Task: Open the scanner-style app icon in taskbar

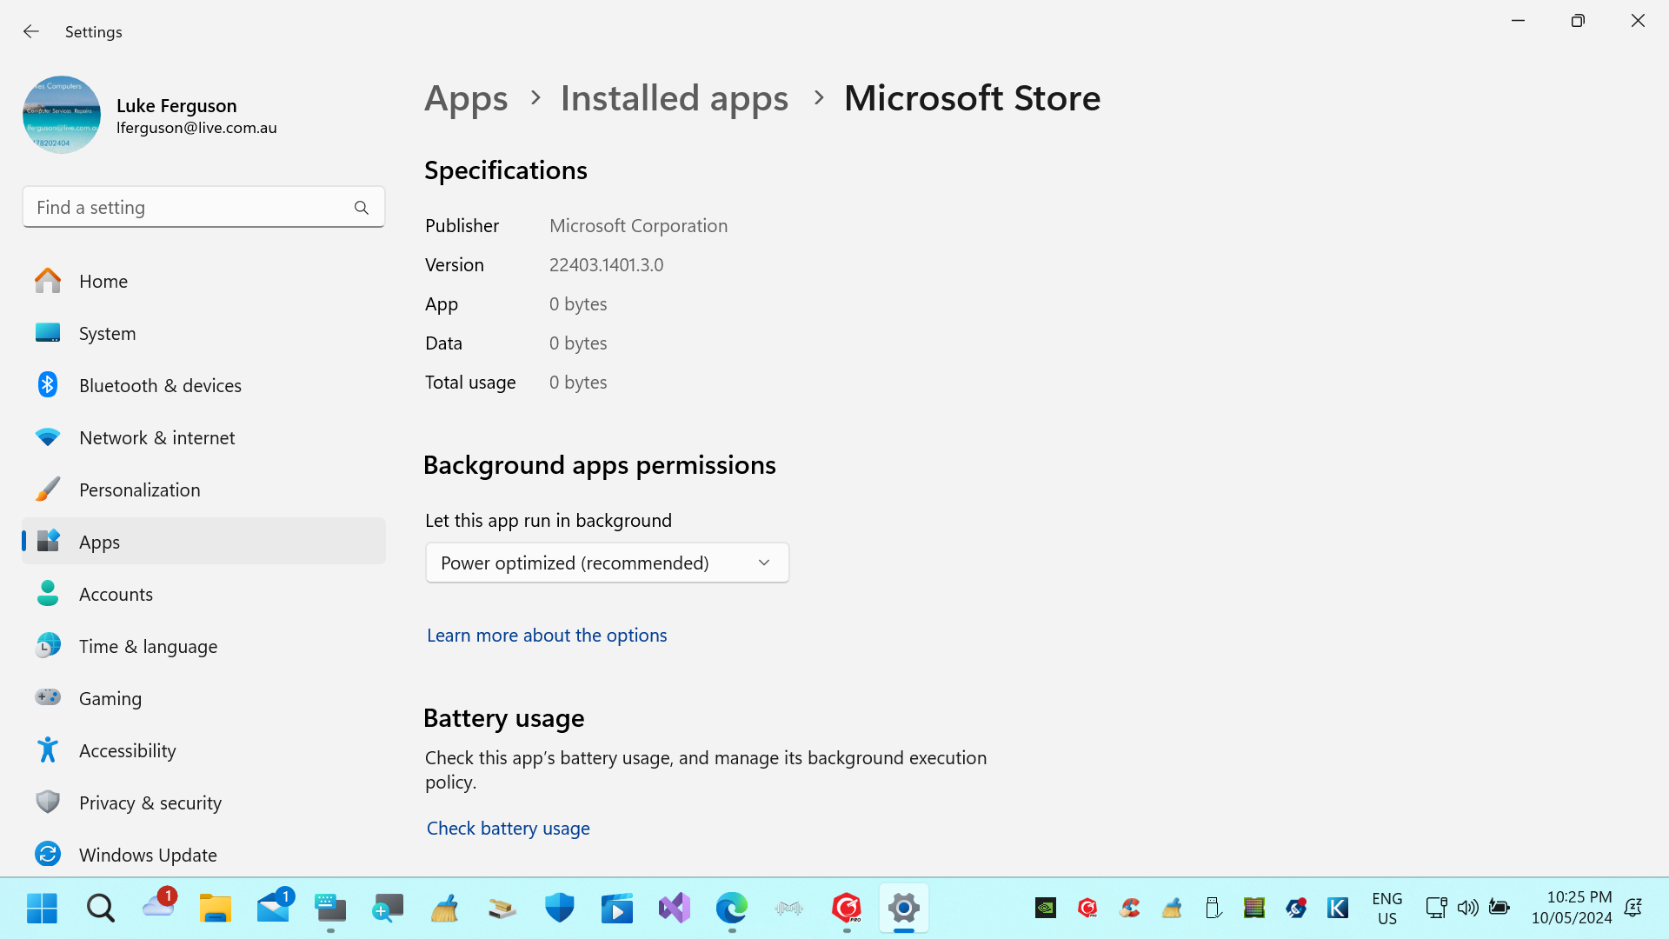Action: (502, 909)
